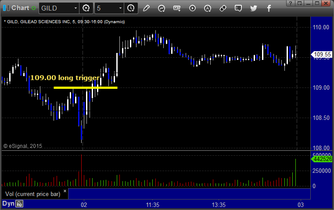
Task: Click the 'Vol (current price bar)' label
Action: pos(33,194)
